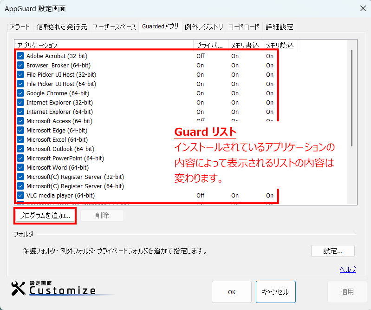
Task: Open the ヘルプ link
Action: pos(347,270)
